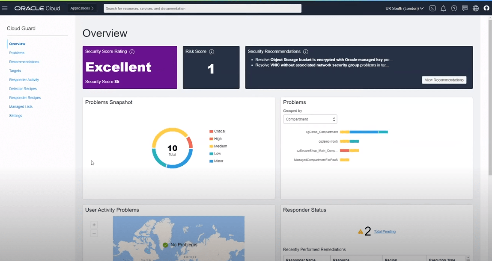
Task: Click the Security Score 85 text
Action: point(102,82)
